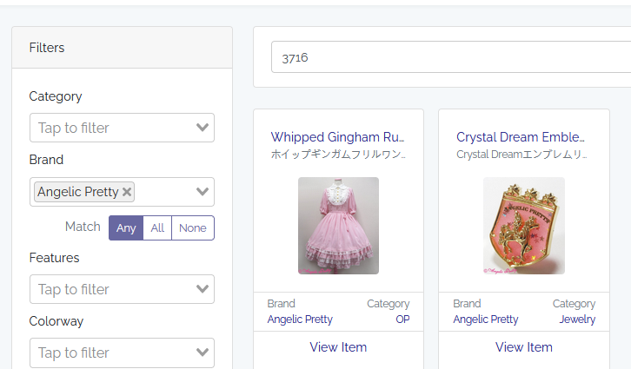Click the Filters panel header
The image size is (631, 369).
click(122, 48)
